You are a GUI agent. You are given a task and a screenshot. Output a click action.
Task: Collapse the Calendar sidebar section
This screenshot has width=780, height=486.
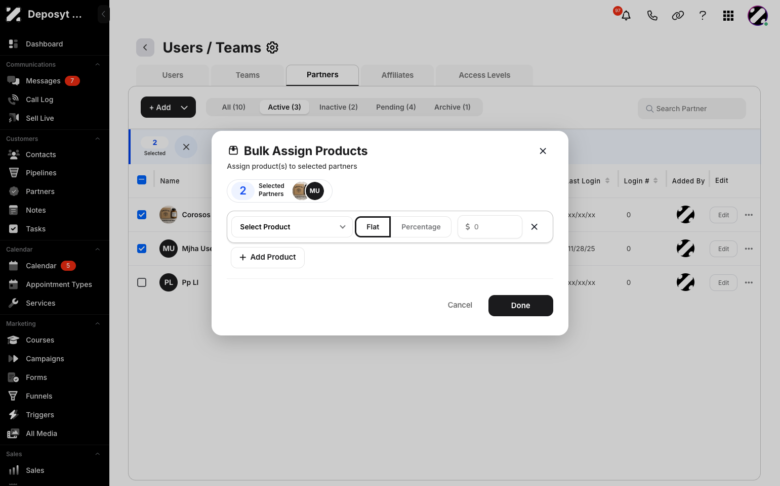[98, 250]
